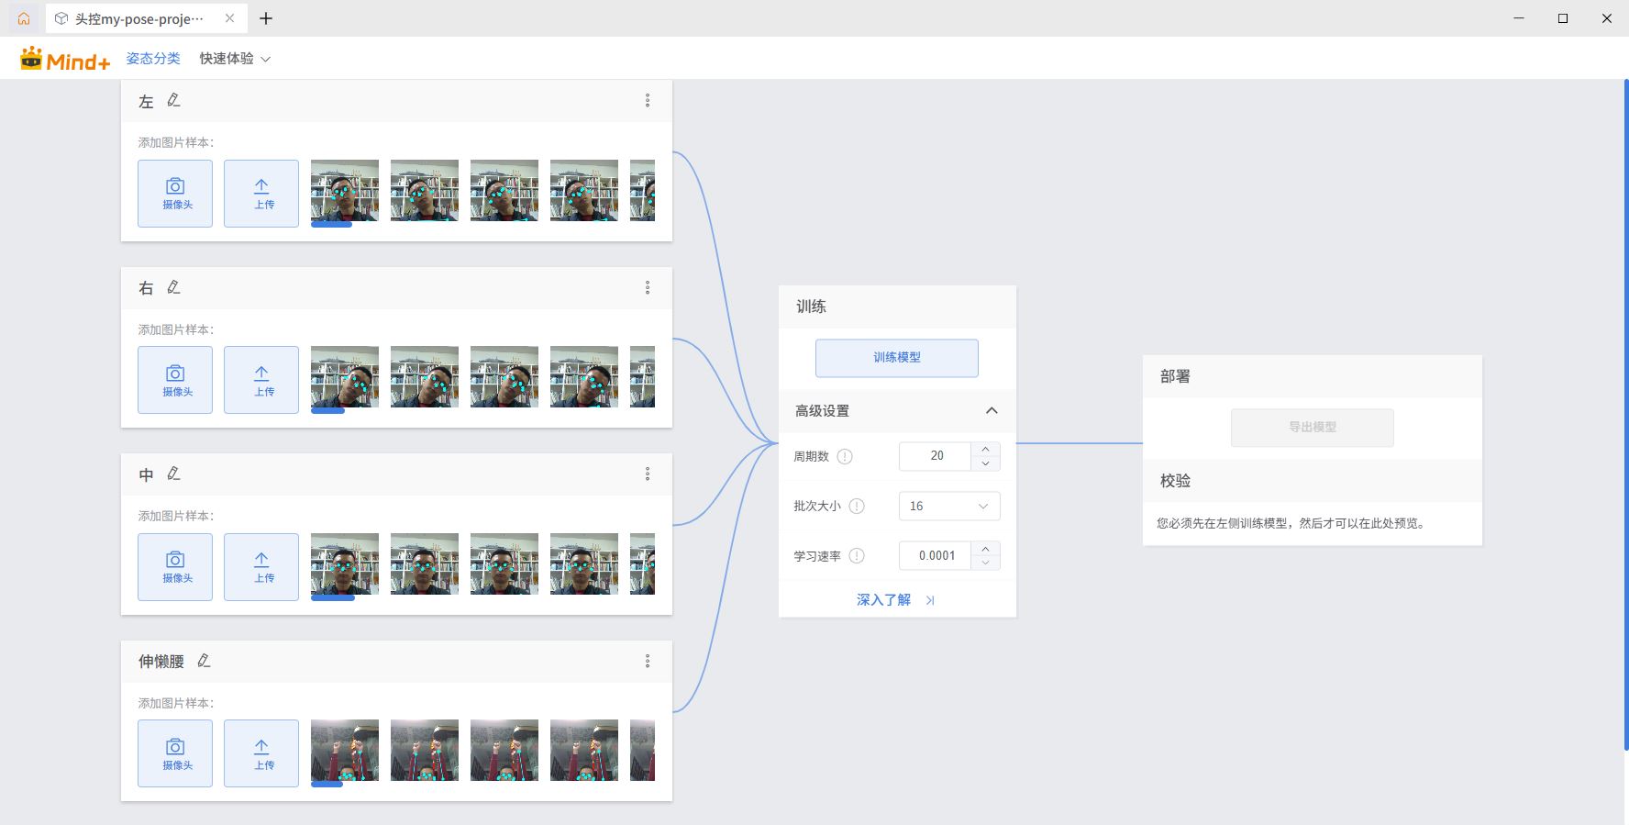Collapse the 高级设置 section

click(x=992, y=410)
